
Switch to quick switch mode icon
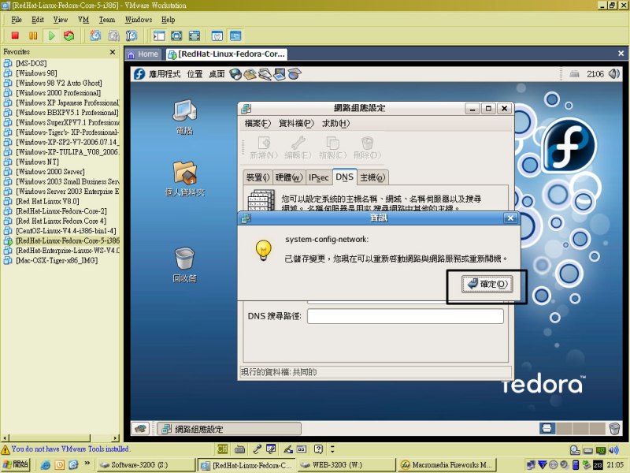pyautogui.click(x=176, y=35)
